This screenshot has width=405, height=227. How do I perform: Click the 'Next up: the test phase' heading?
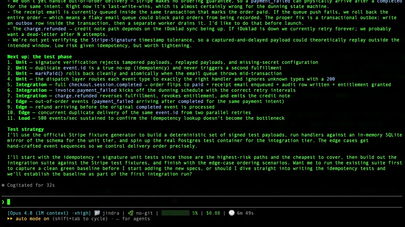(x=39, y=57)
